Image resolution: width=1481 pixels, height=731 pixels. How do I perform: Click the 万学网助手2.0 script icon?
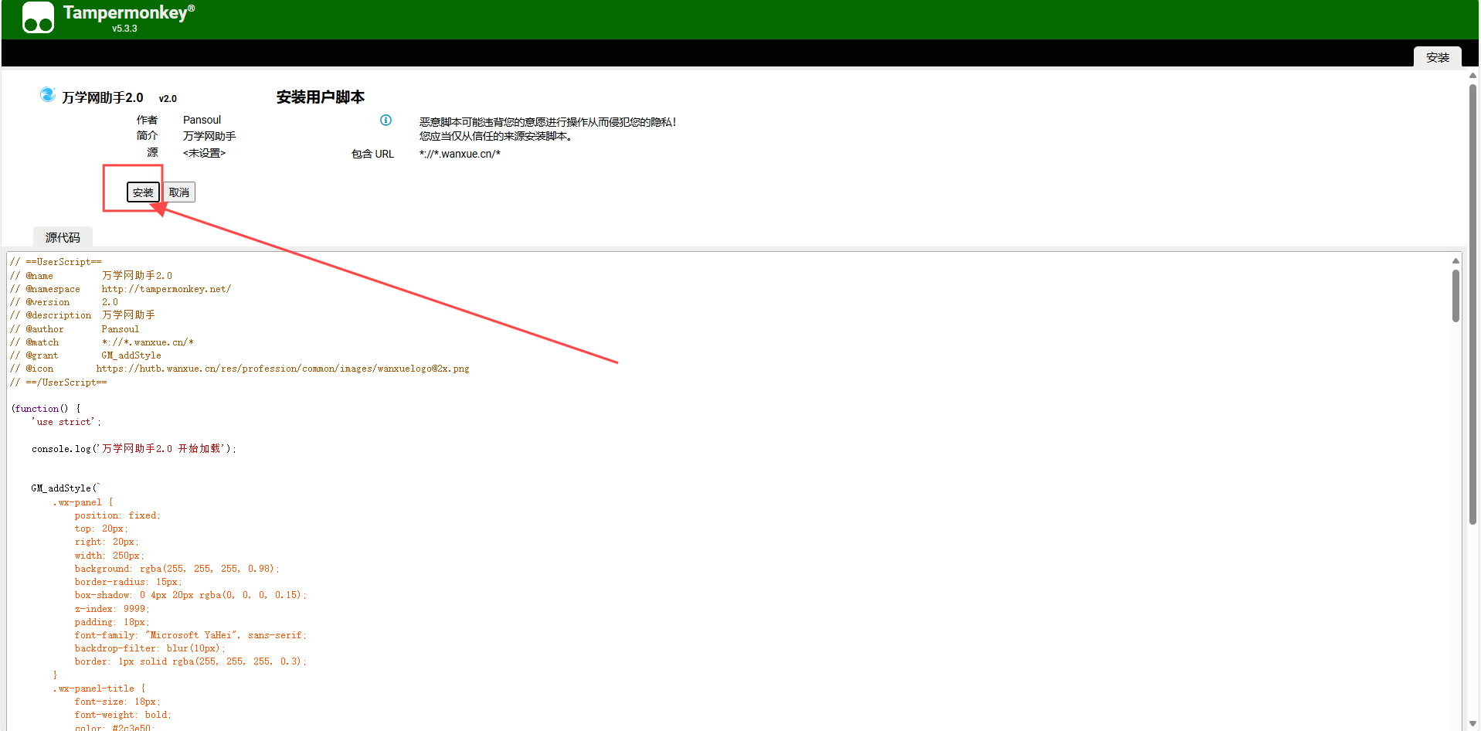[x=48, y=95]
